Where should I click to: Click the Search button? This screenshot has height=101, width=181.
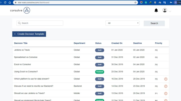(x=154, y=23)
